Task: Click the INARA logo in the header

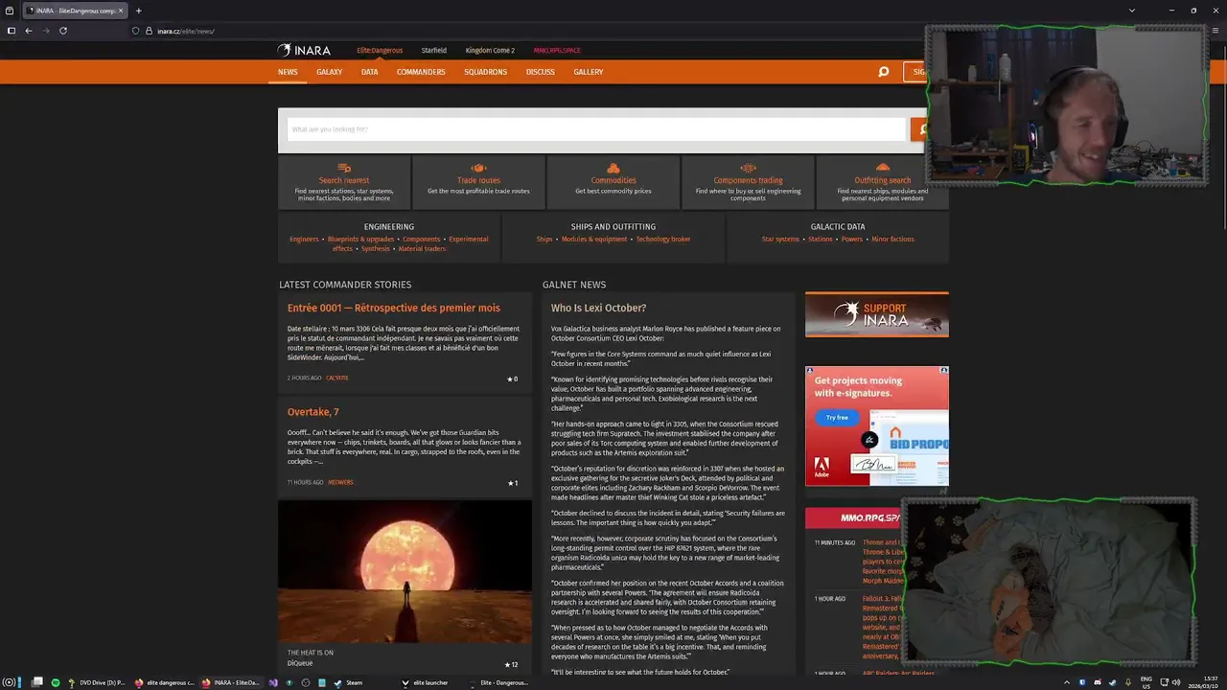Action: (304, 50)
